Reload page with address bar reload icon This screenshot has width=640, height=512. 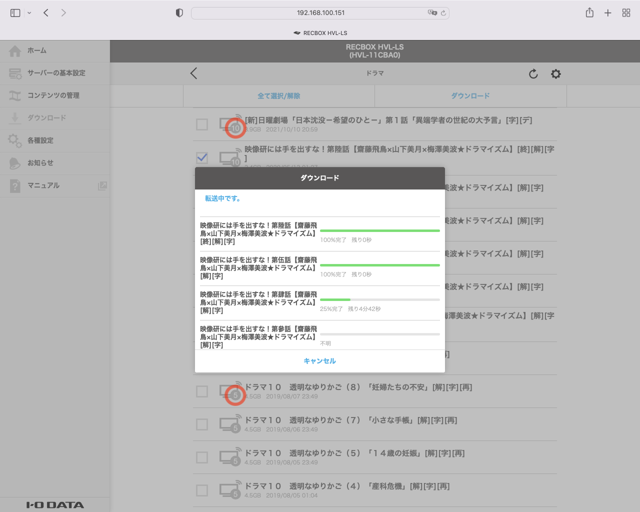[443, 13]
